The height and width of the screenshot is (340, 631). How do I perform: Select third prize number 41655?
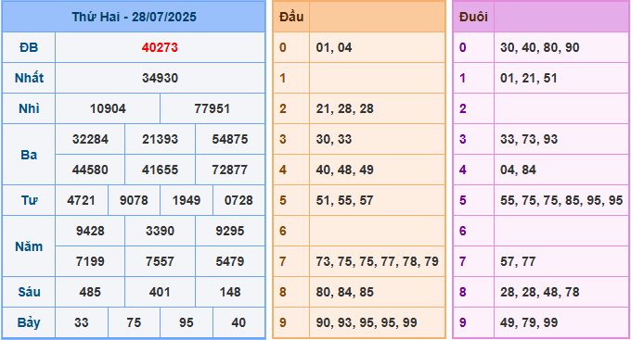[x=160, y=170]
